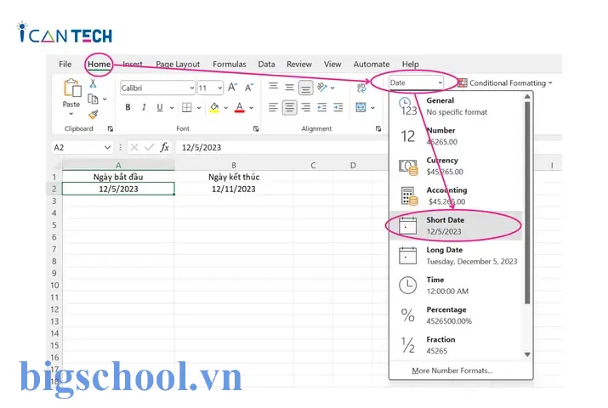
Task: Toggle Center horizontal alignment
Action: tap(290, 107)
